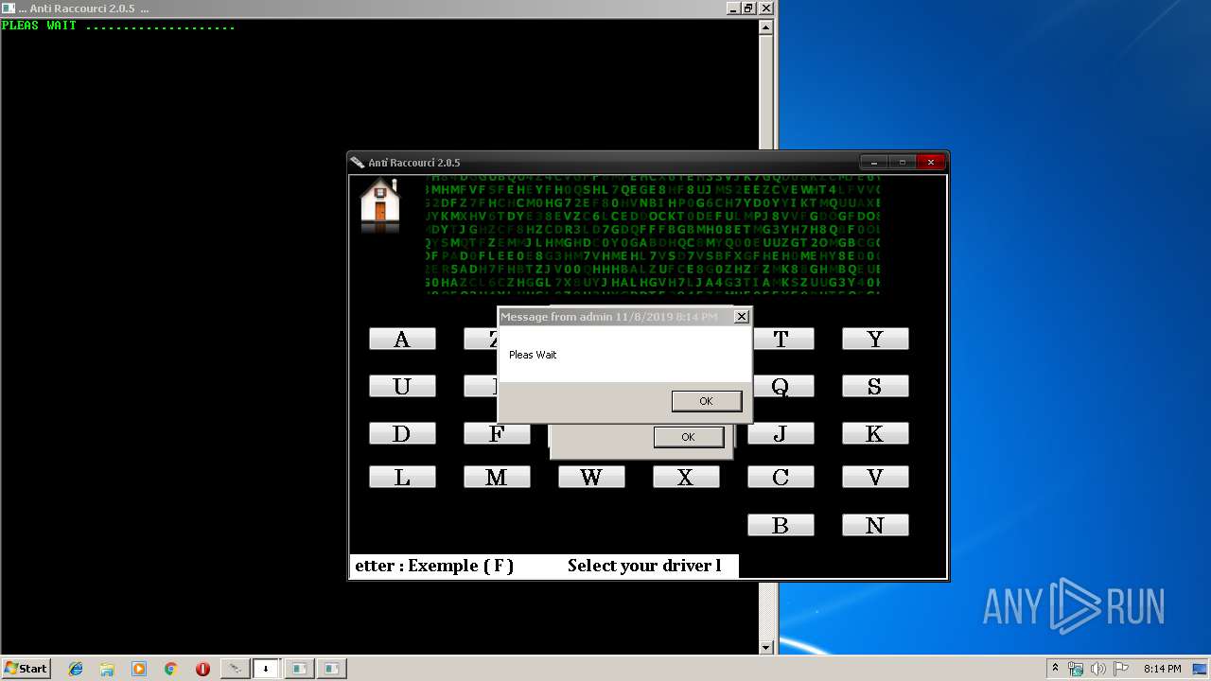Select drive letter D button
This screenshot has width=1211, height=681.
402,433
